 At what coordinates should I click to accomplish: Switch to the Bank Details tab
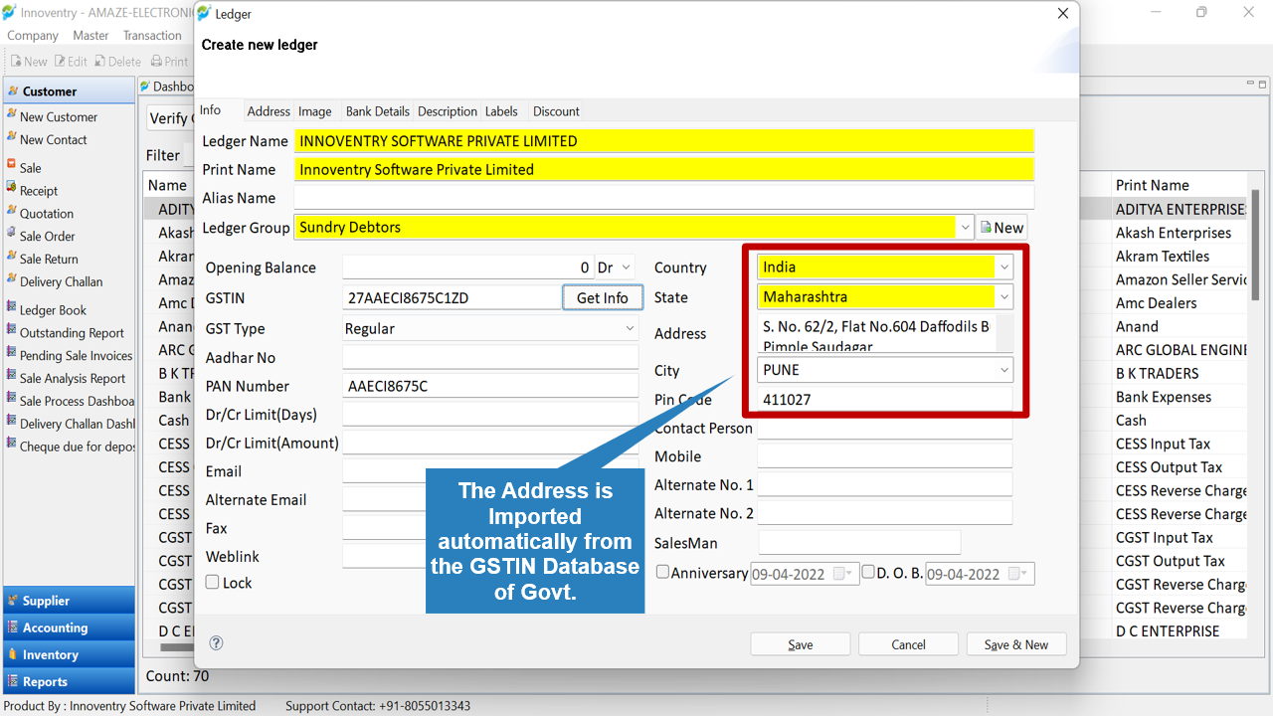point(377,111)
